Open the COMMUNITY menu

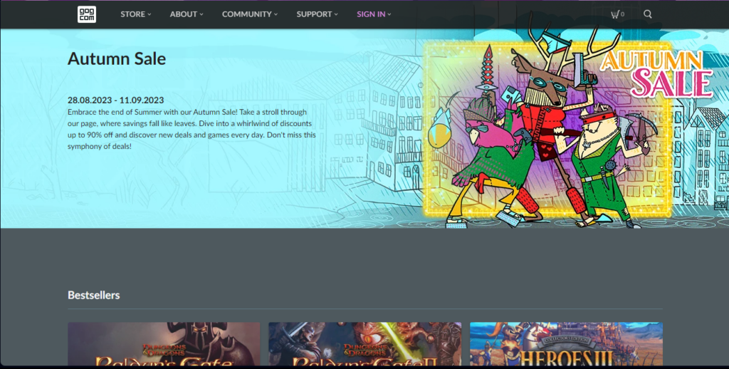point(250,14)
